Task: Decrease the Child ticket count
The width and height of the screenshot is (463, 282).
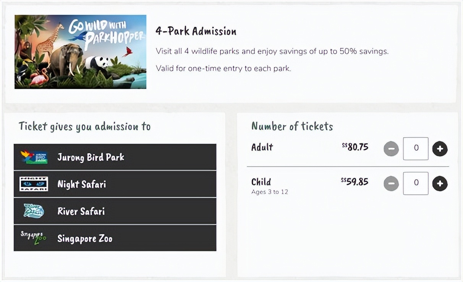Action: pyautogui.click(x=391, y=184)
